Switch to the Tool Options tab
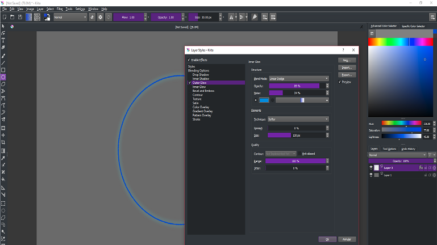This screenshot has width=437, height=245. [389, 149]
